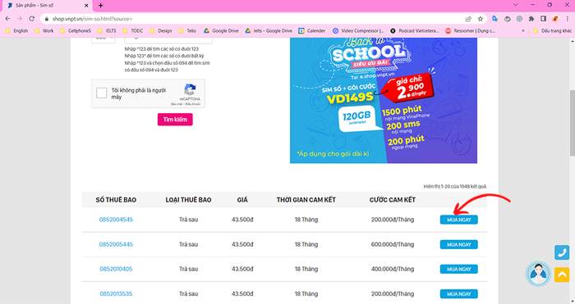Click the Tìm kiếm search button
Viewport: 575px width, 304px height.
175,120
